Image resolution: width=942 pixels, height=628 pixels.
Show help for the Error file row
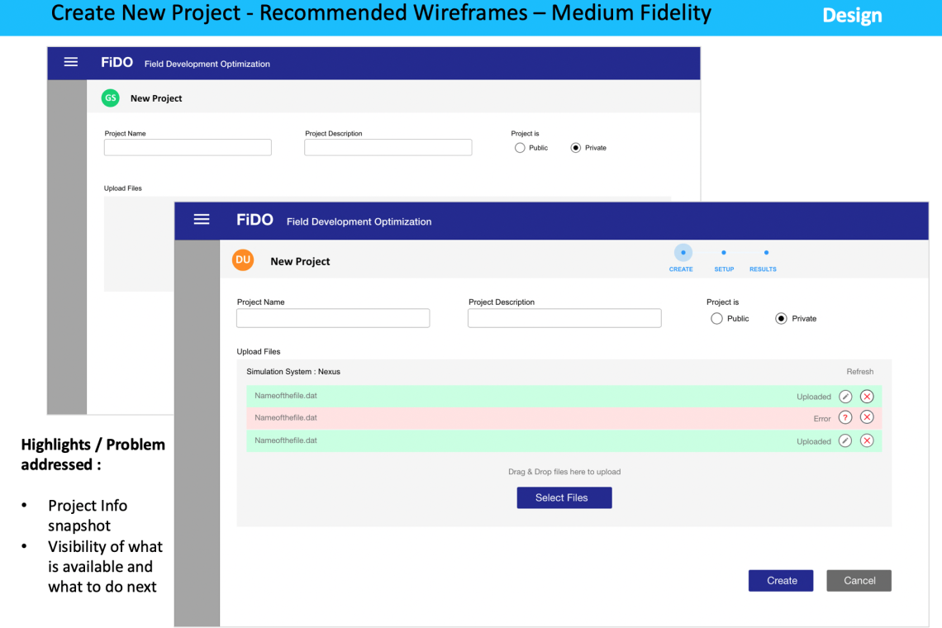845,417
